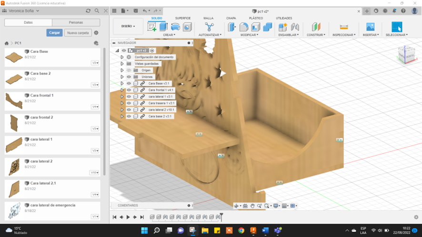422x237 pixels.
Task: Hide the Cara base 2 v3:1 component
Action: pos(129,116)
